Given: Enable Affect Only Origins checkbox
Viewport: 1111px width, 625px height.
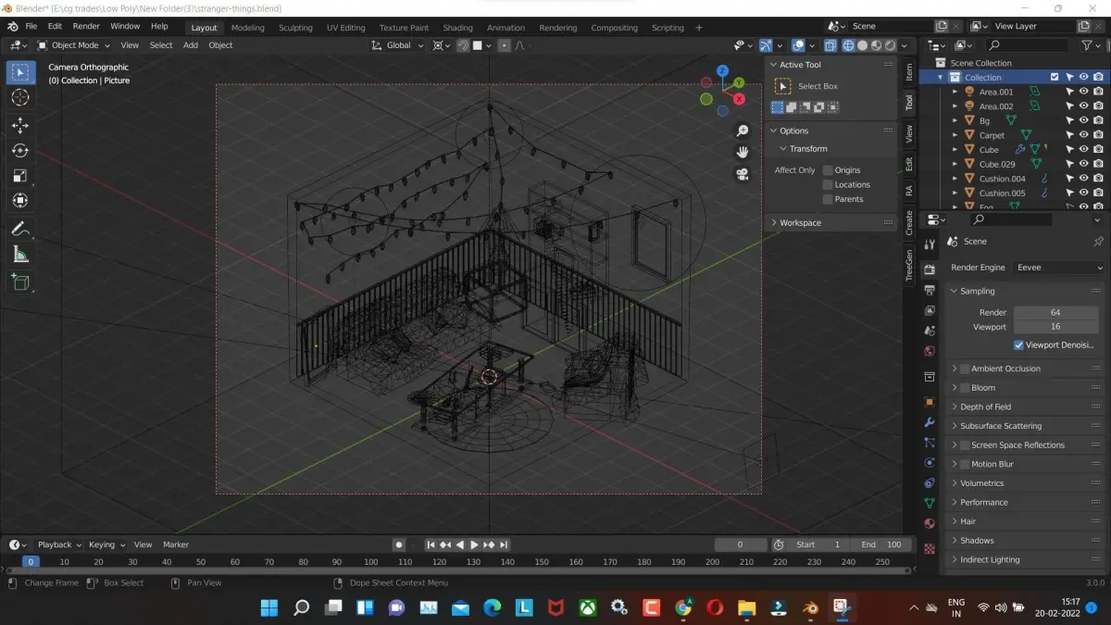Looking at the screenshot, I should tap(828, 170).
